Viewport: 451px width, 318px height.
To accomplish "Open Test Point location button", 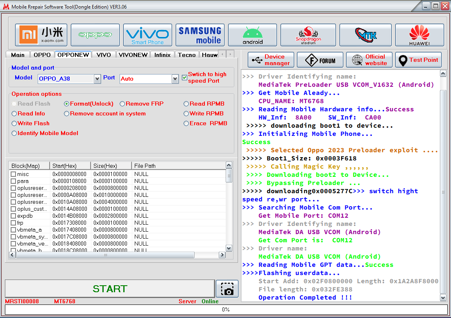I will 418,60.
